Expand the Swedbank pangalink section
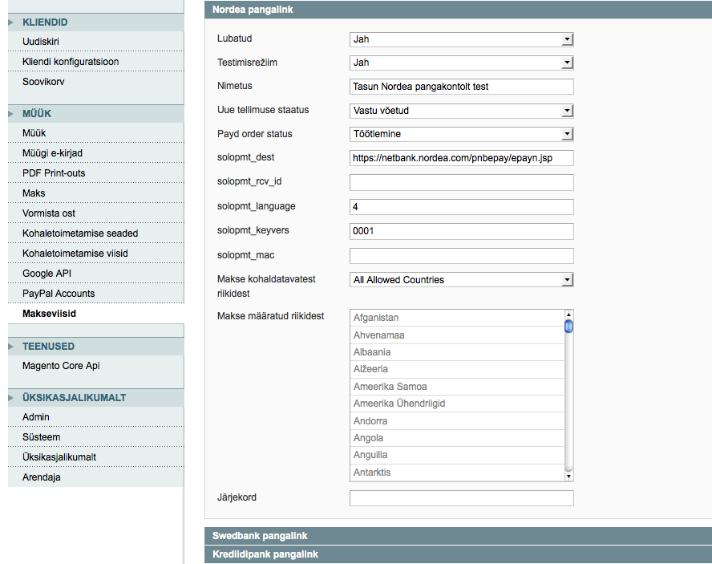Screen dimensions: 712x564 tap(458, 536)
